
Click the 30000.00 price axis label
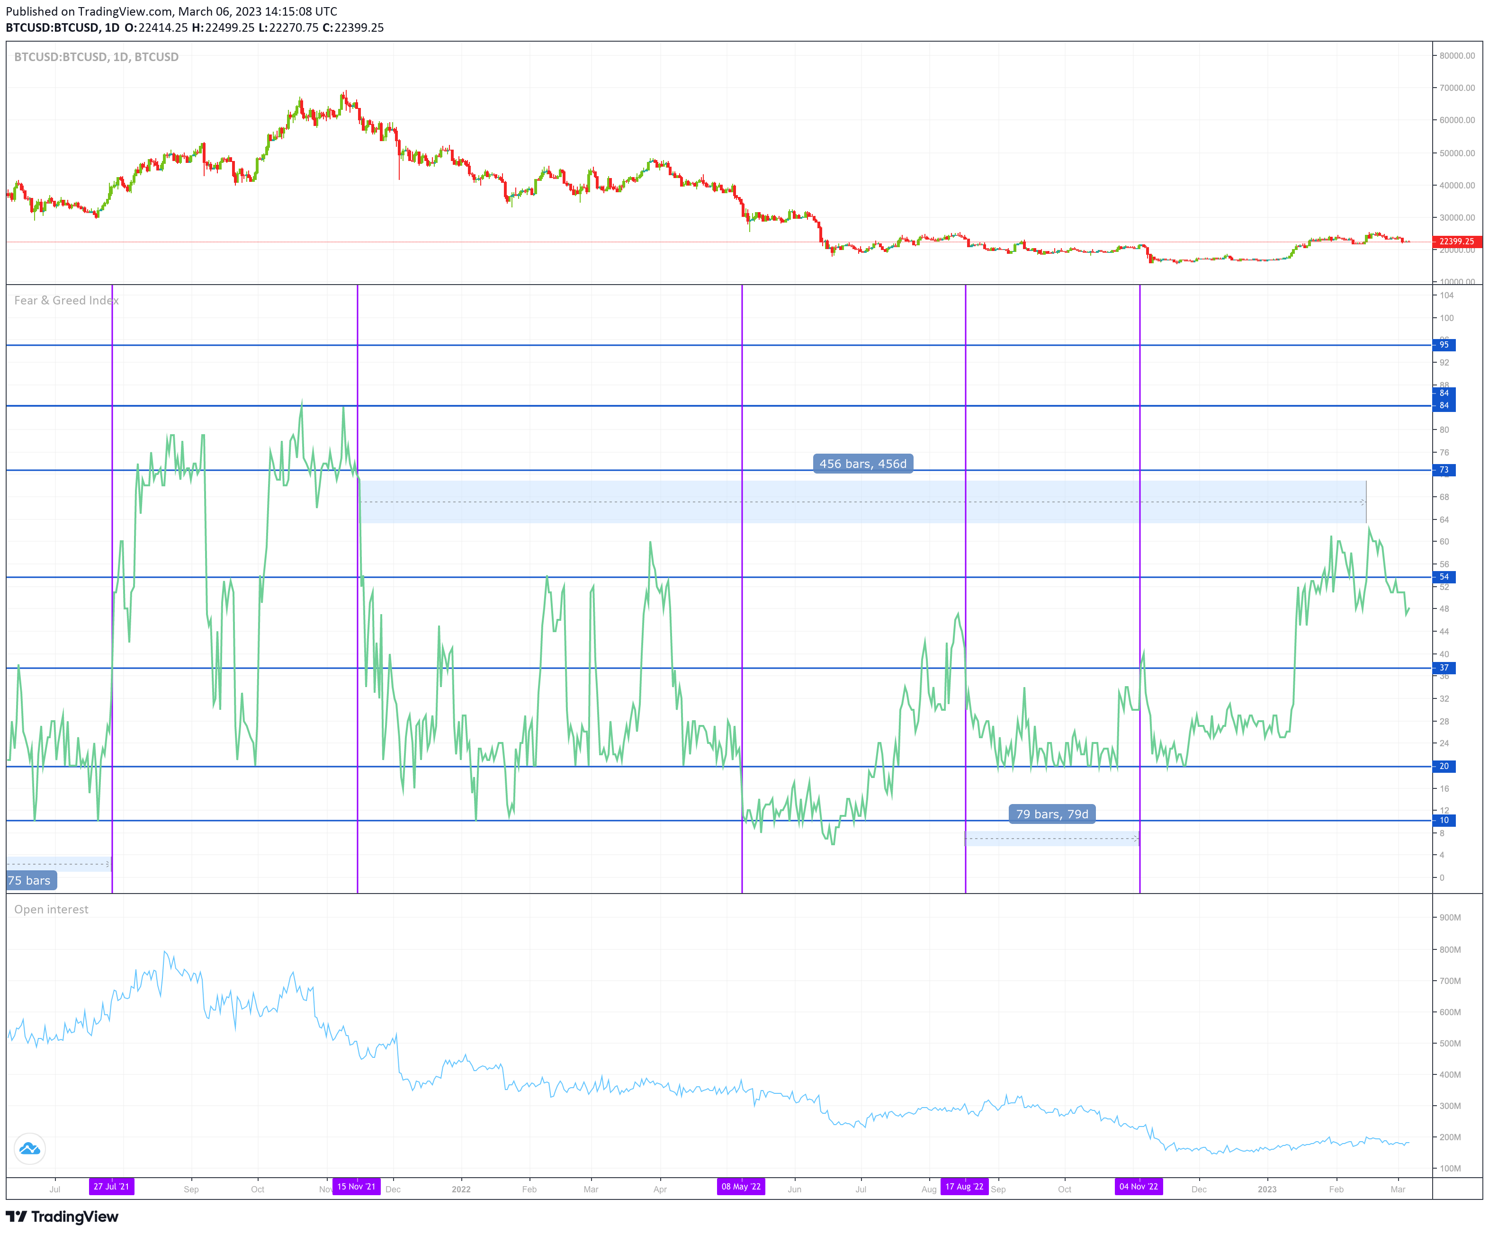[x=1457, y=218]
